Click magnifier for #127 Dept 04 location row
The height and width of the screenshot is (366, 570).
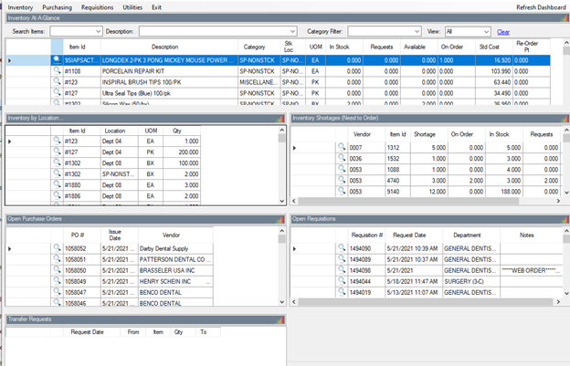[x=57, y=152]
